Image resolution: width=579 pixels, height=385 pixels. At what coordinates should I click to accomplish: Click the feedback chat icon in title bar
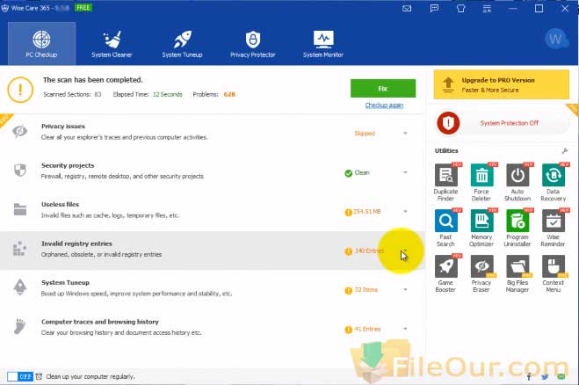434,8
